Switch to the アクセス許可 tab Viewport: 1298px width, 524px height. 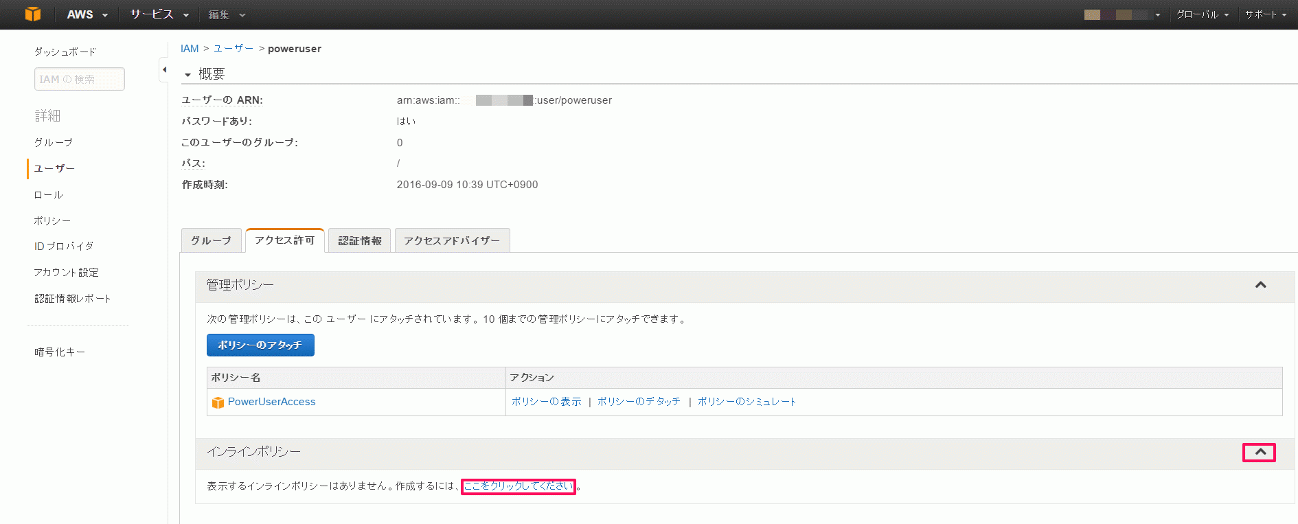coord(285,240)
